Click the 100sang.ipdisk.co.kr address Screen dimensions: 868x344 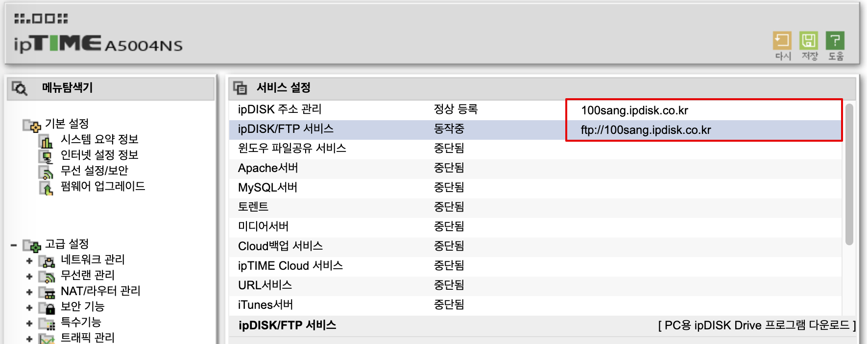point(634,110)
